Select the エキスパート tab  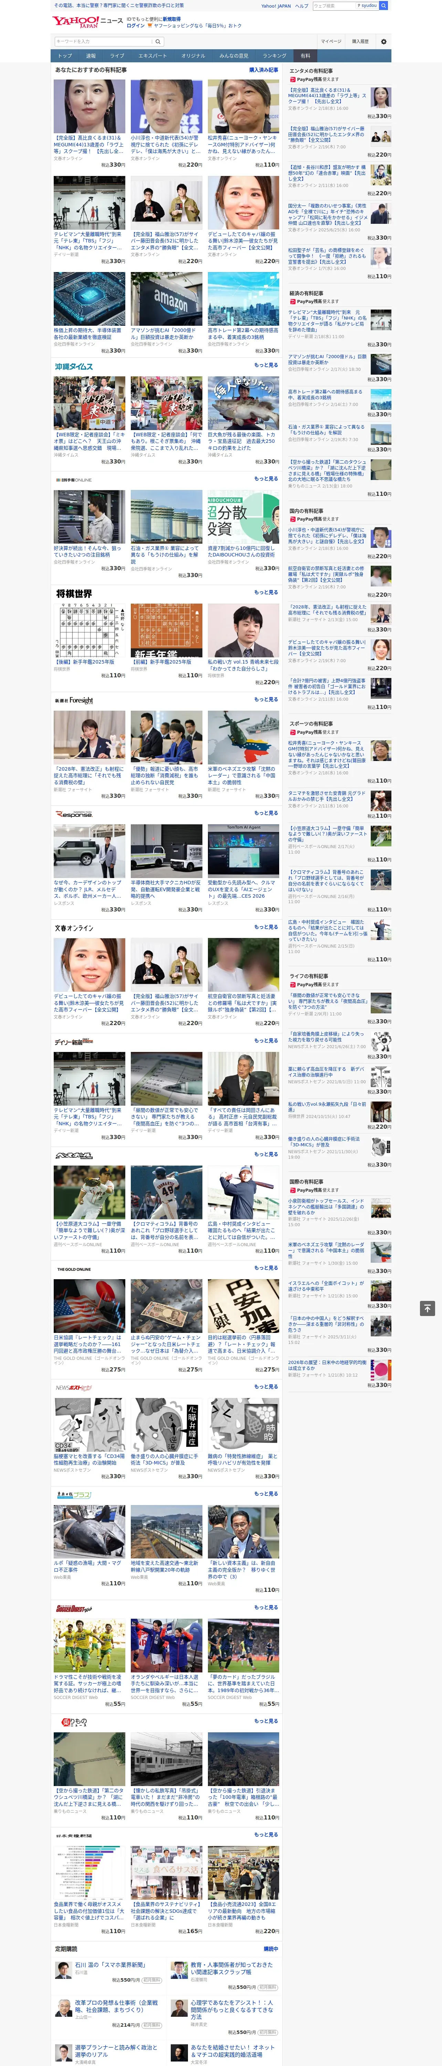[x=152, y=56]
